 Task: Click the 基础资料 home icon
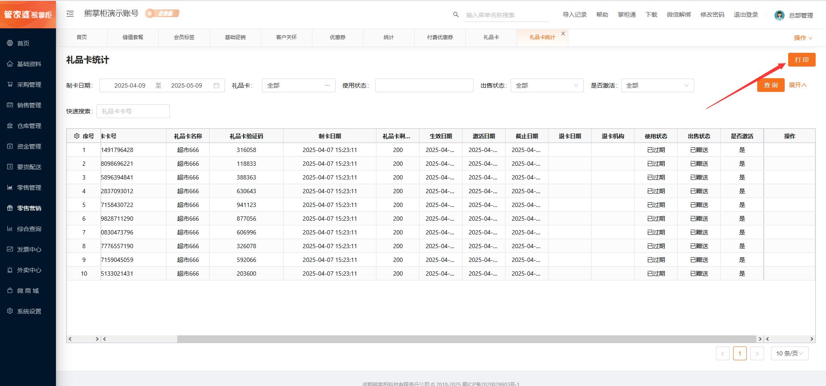[x=10, y=64]
